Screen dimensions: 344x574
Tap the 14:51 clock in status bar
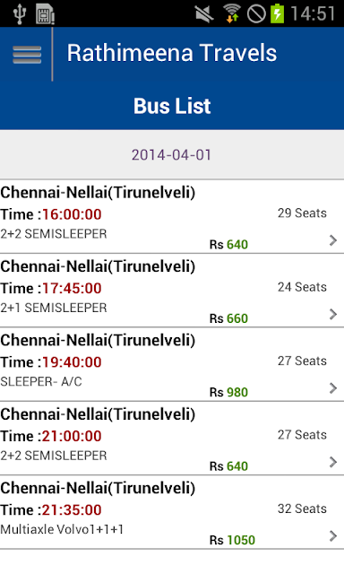click(313, 14)
